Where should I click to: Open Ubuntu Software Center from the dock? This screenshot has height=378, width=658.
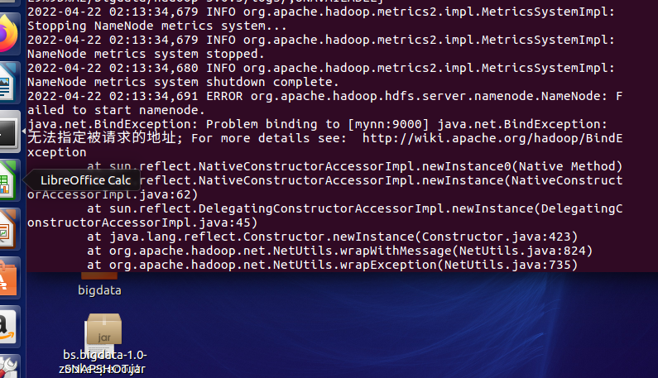coord(7,277)
